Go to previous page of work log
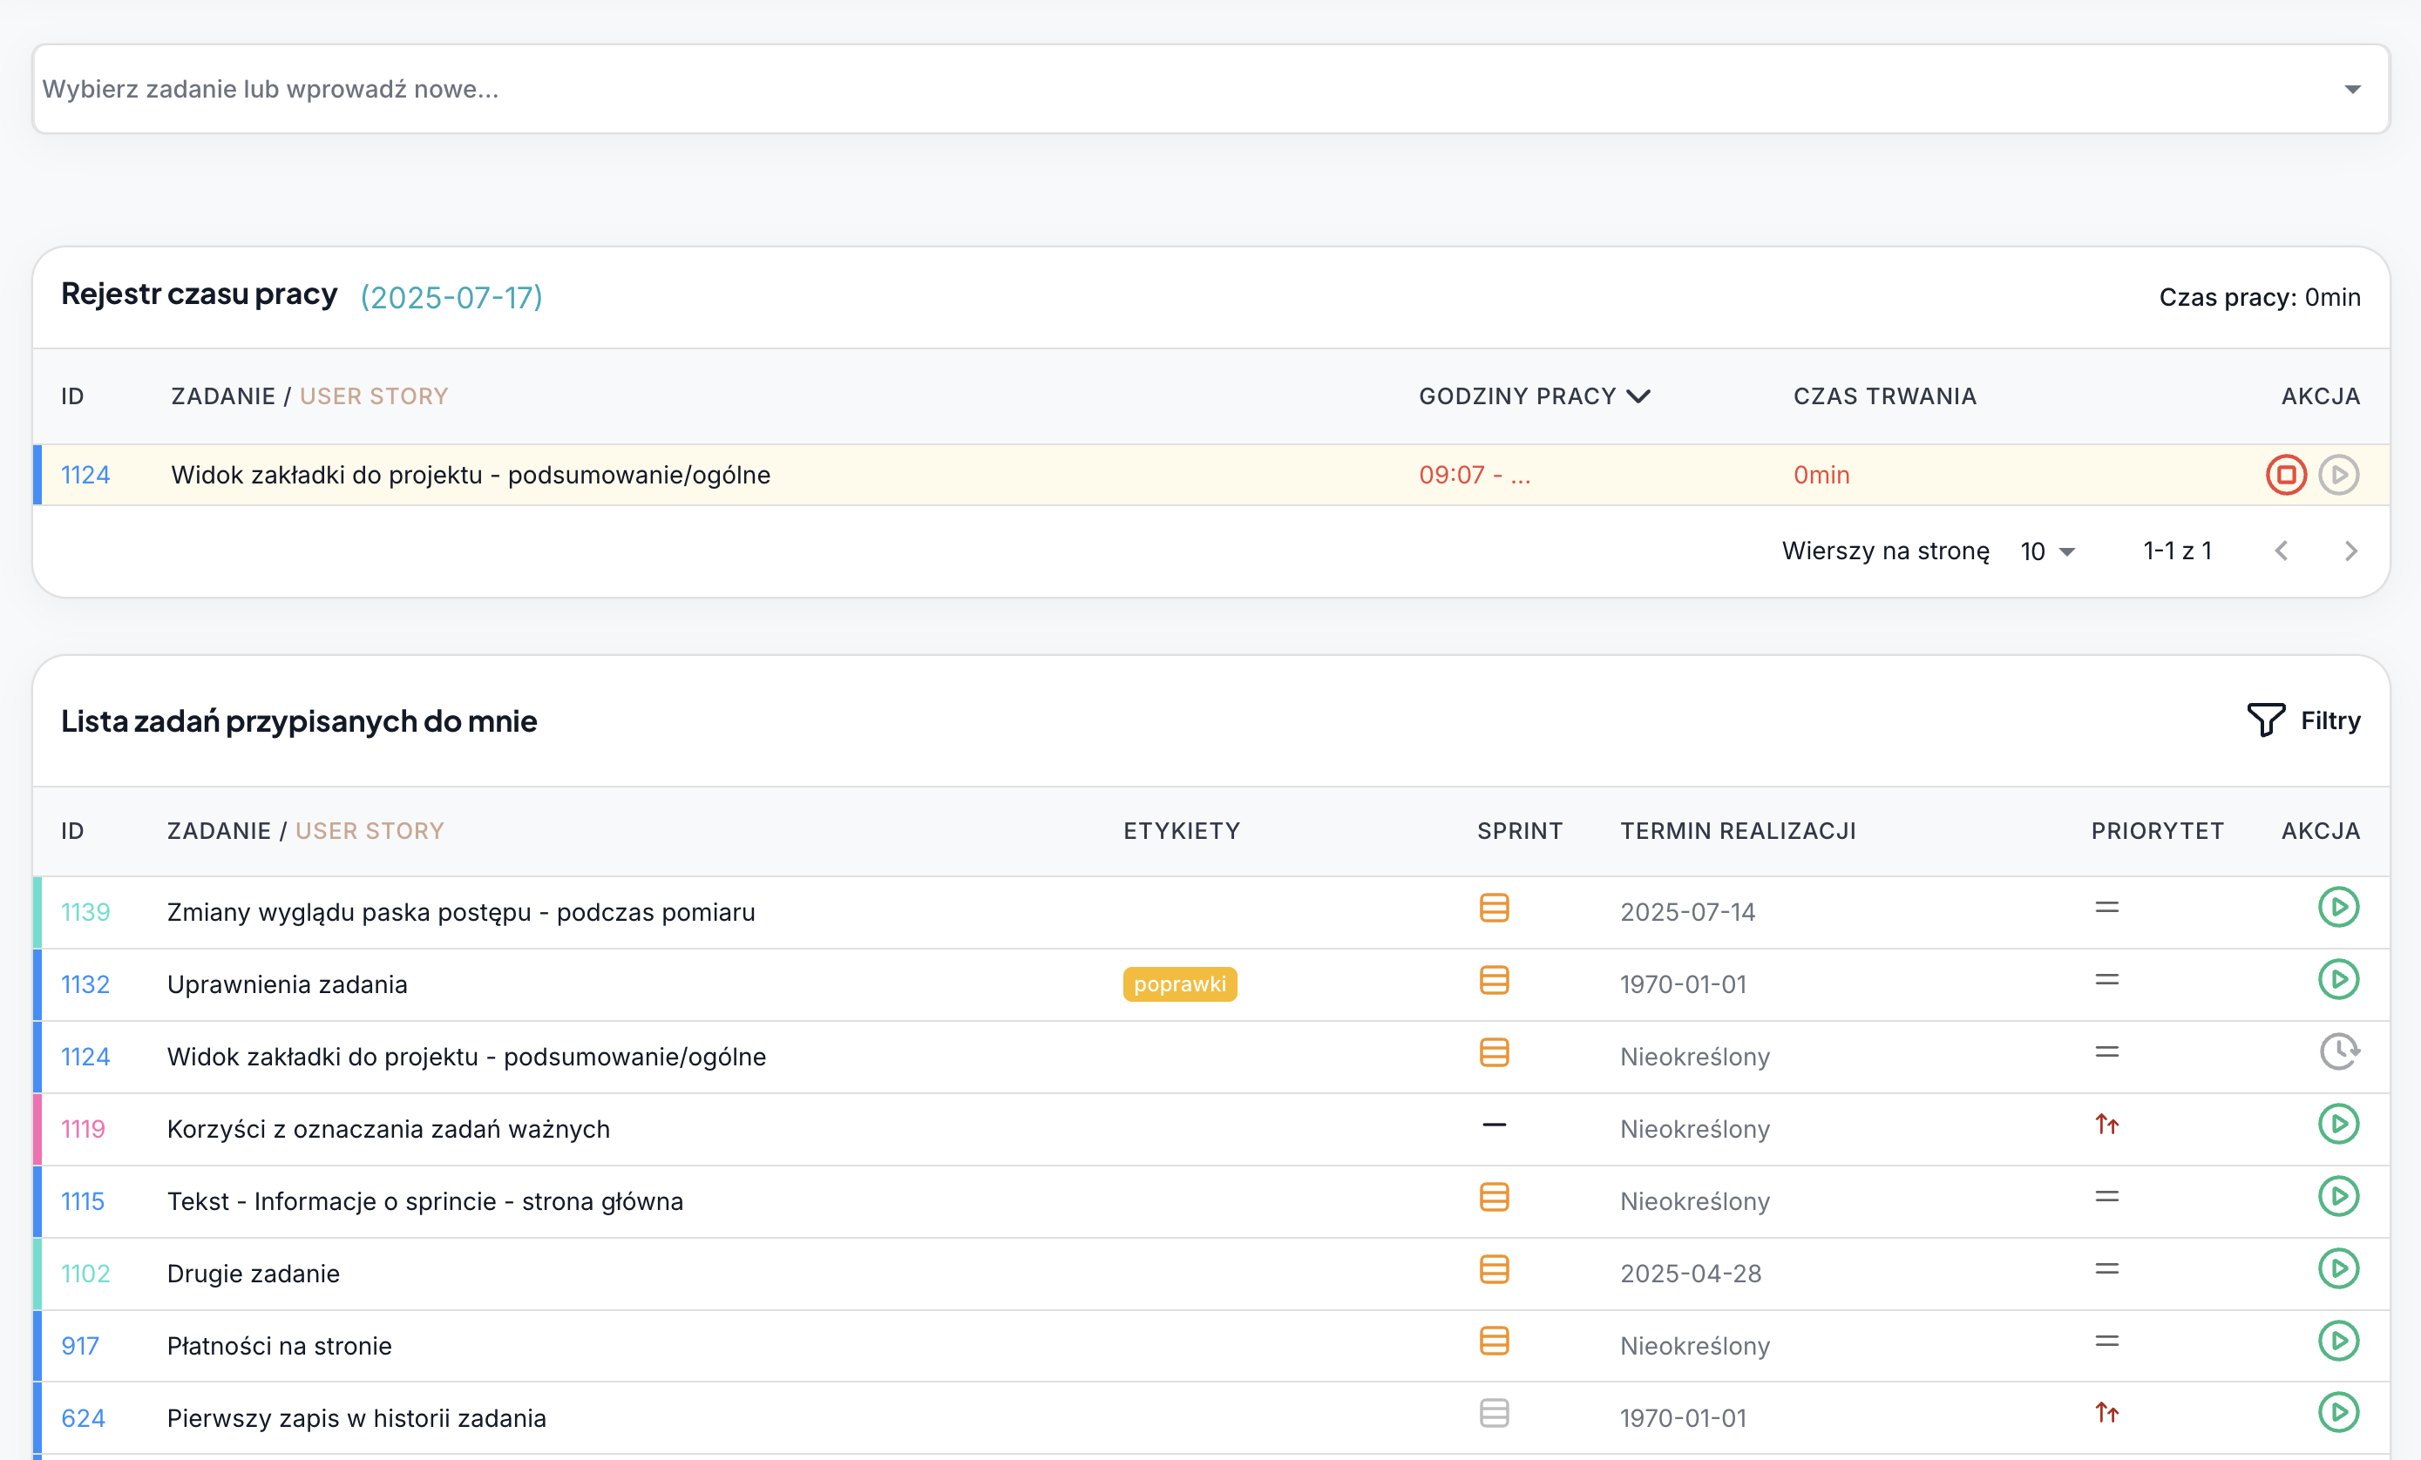The image size is (2421, 1460). pos(2282,551)
